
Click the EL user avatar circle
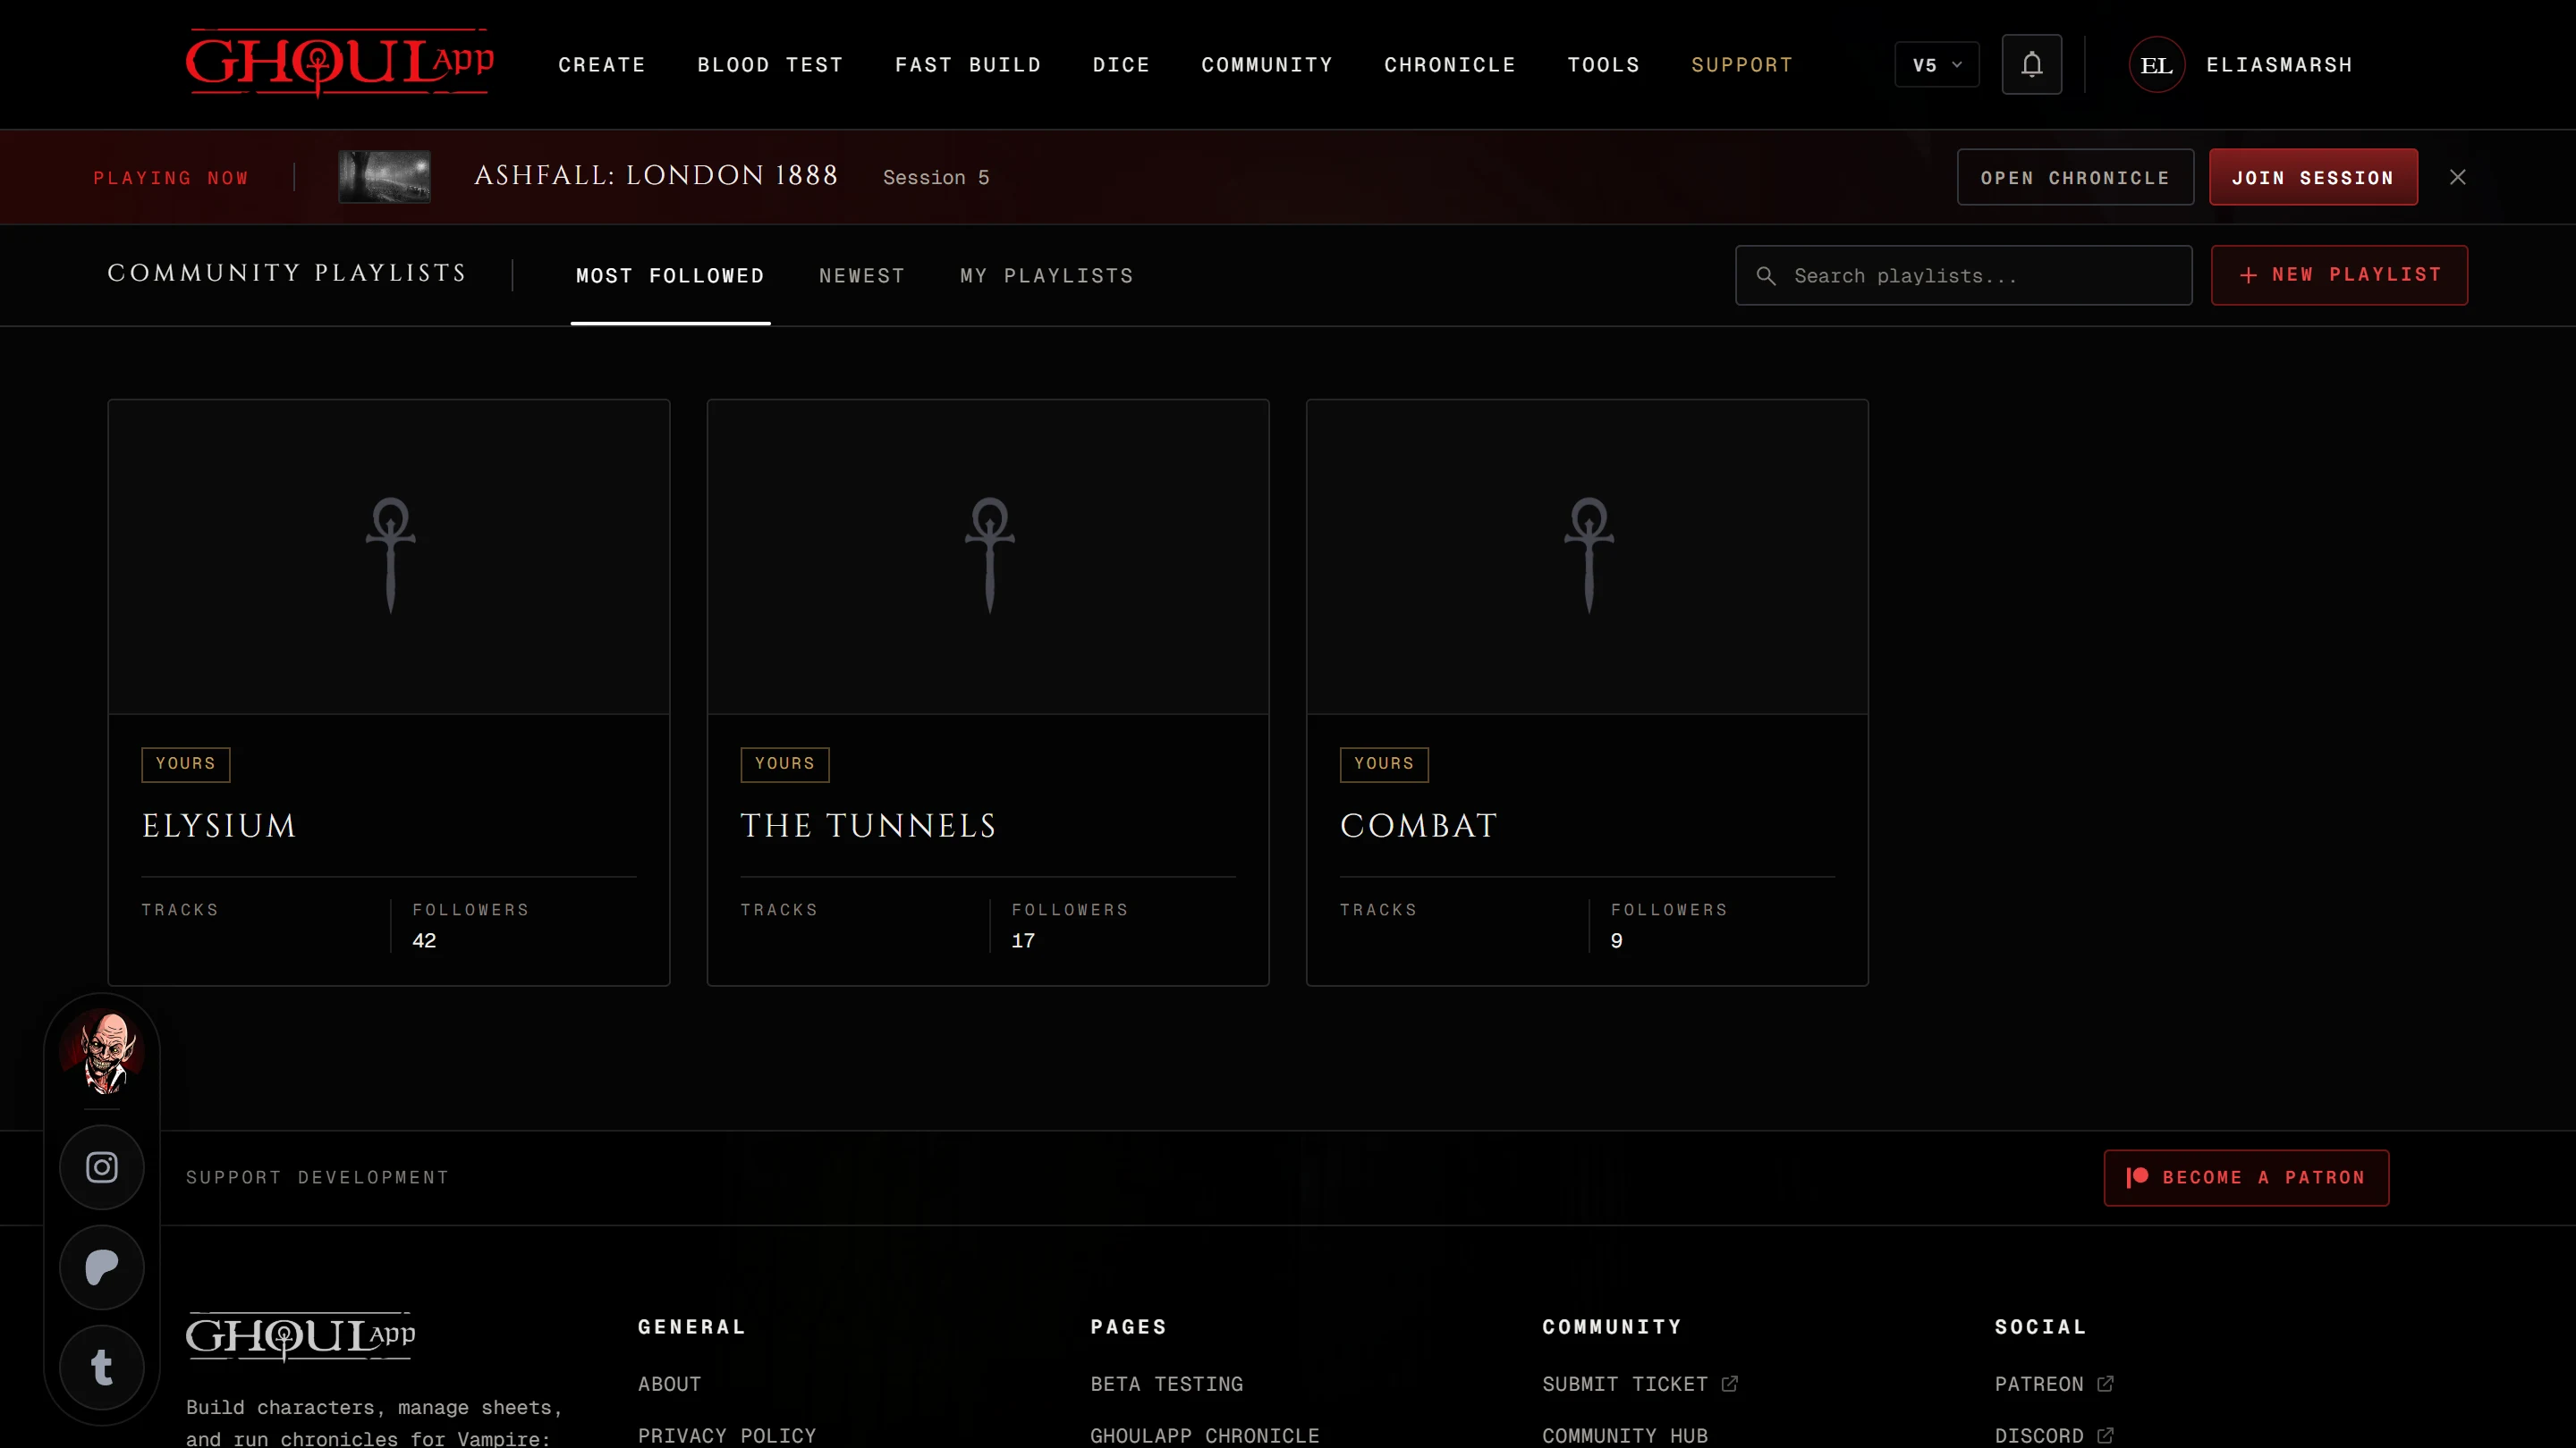[x=2156, y=65]
